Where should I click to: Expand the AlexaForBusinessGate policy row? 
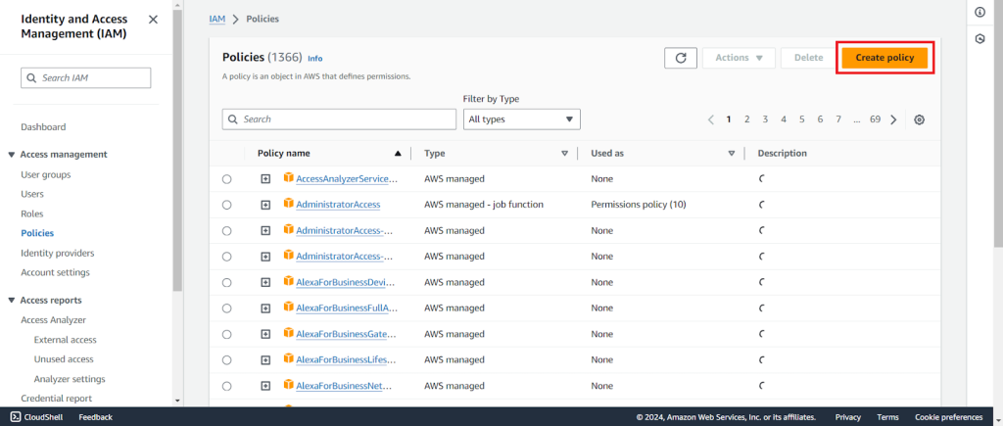[265, 335]
